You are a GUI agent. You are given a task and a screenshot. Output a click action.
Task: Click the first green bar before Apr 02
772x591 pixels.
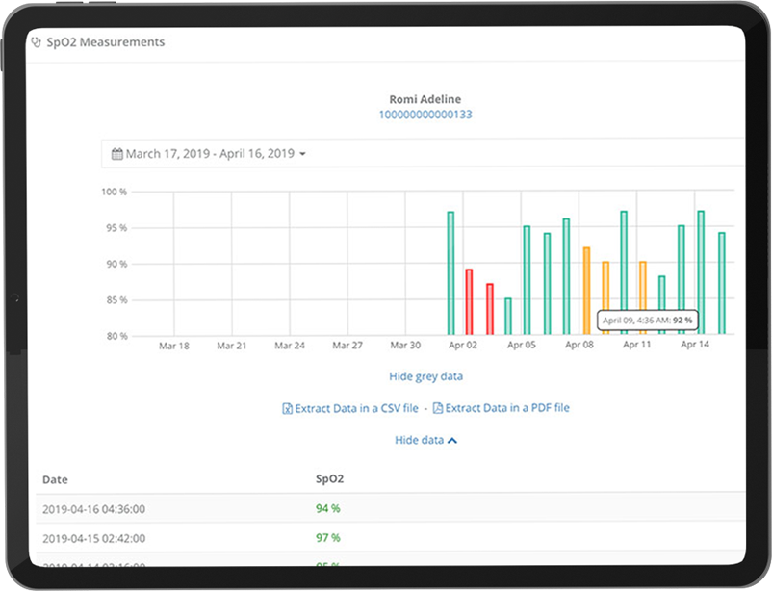pos(450,272)
